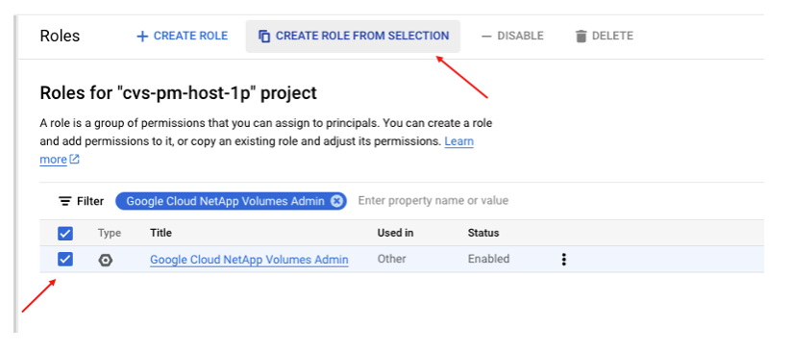This screenshot has height=352, width=792.
Task: Click the external link icon next to Learn more
Action: (74, 160)
